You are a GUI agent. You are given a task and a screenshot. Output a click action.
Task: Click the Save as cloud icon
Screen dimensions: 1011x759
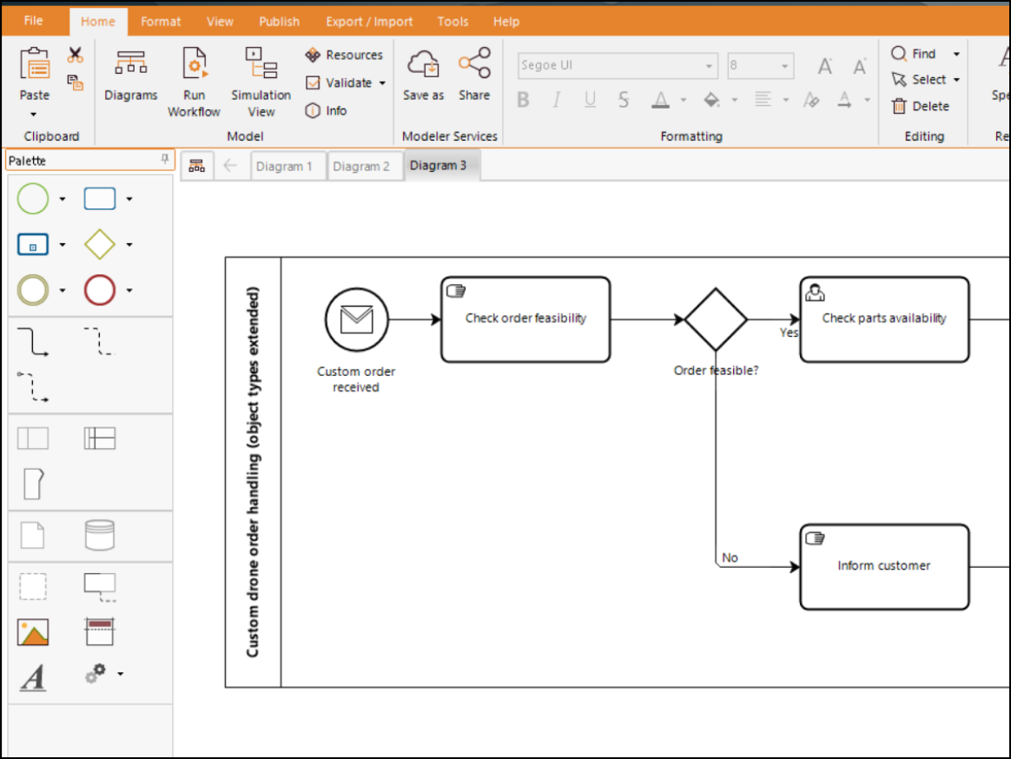coord(423,63)
